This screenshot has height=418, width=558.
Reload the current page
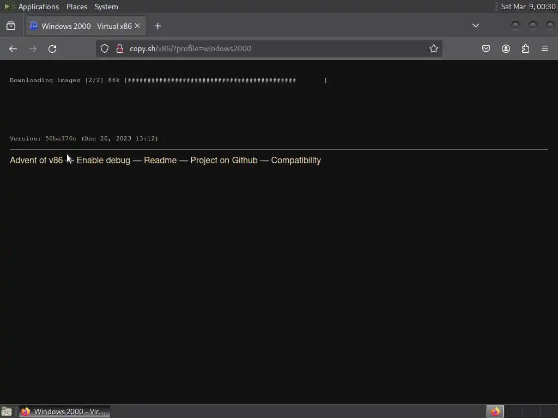click(x=52, y=48)
